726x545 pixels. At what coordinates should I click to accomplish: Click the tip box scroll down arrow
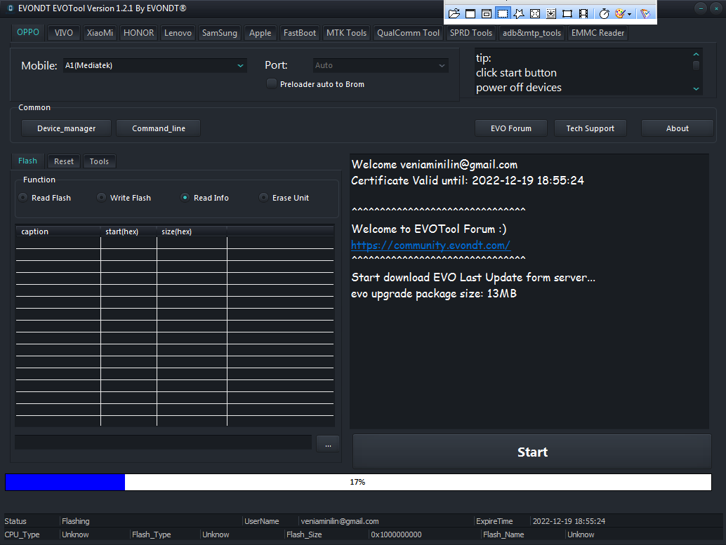696,89
